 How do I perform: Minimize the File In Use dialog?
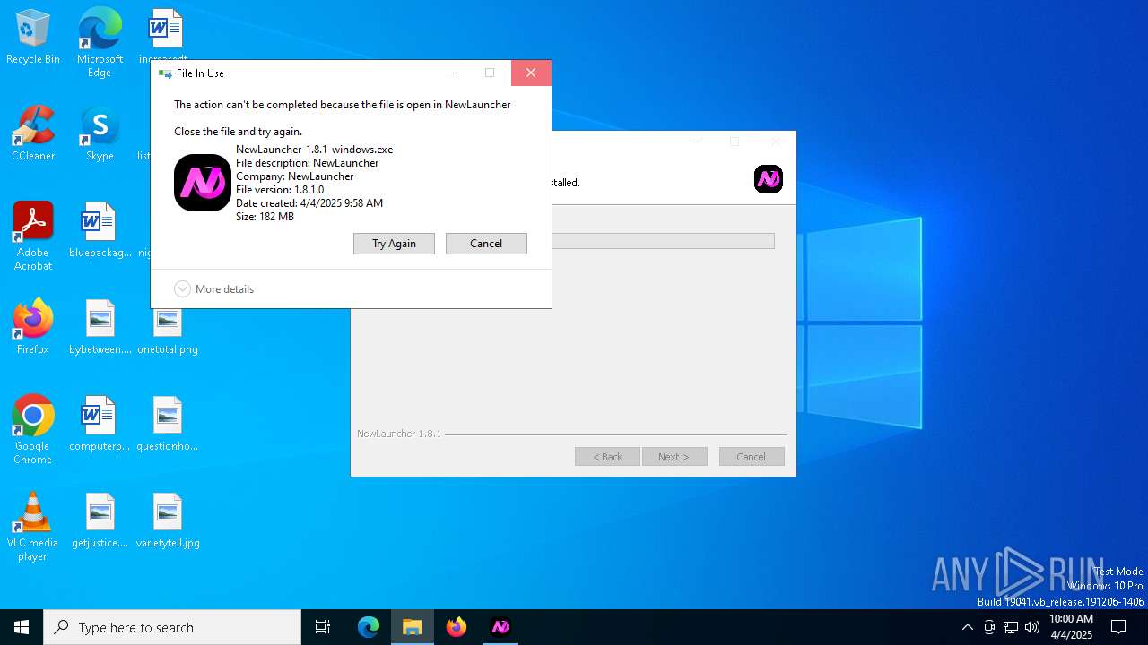tap(449, 73)
